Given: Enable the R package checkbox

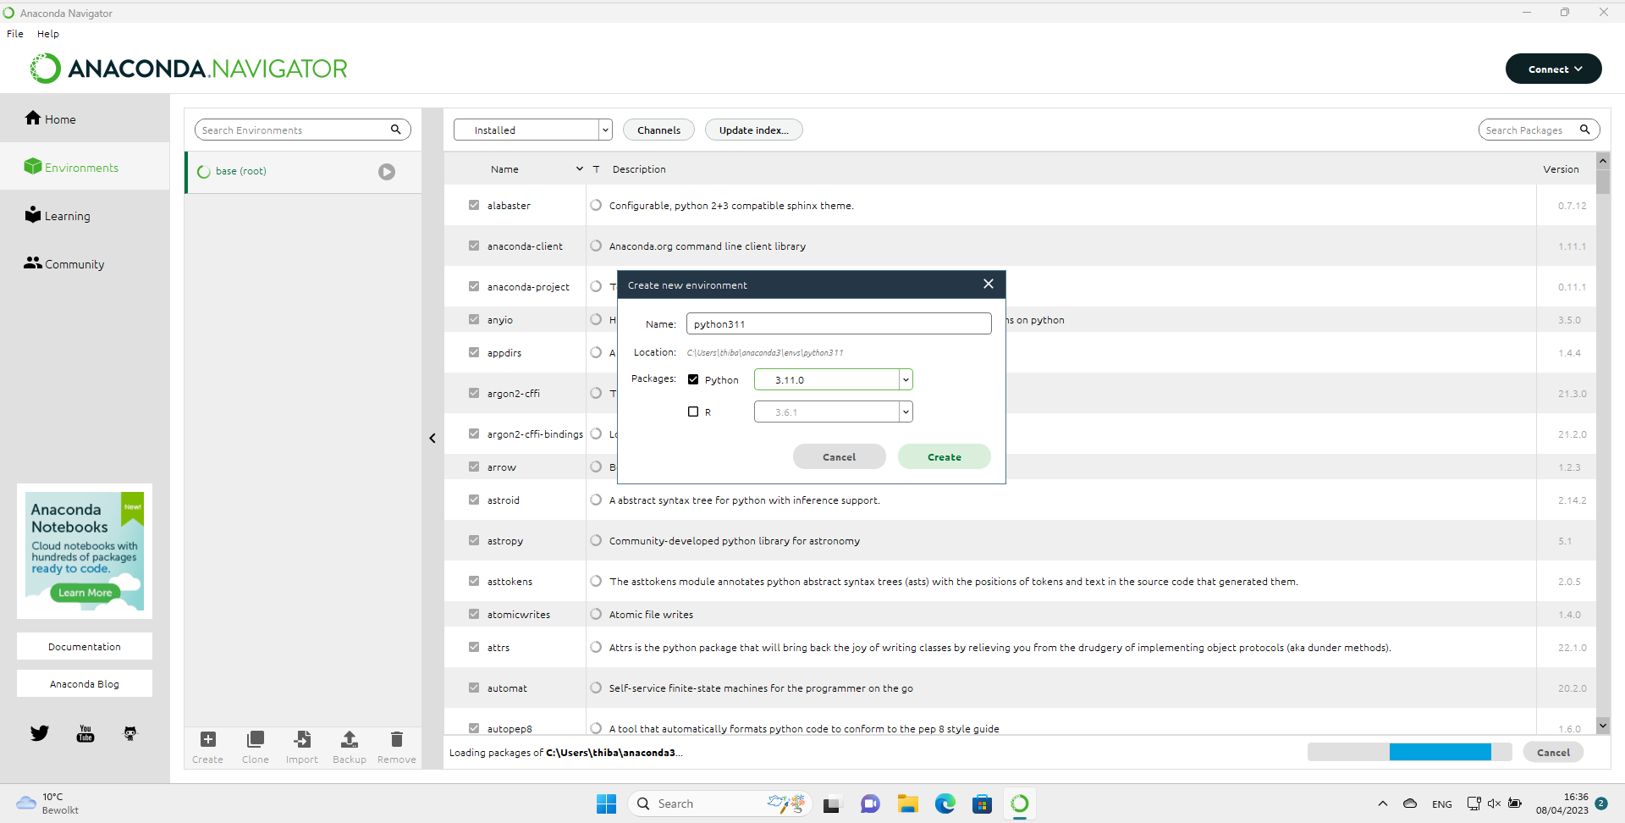Looking at the screenshot, I should click(693, 411).
